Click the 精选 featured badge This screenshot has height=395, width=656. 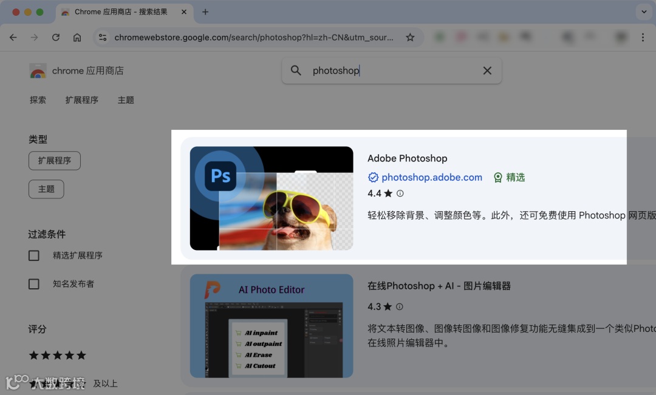pyautogui.click(x=509, y=177)
